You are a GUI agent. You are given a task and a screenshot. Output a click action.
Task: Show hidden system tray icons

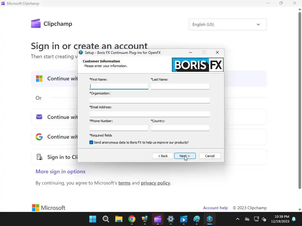[238, 219]
